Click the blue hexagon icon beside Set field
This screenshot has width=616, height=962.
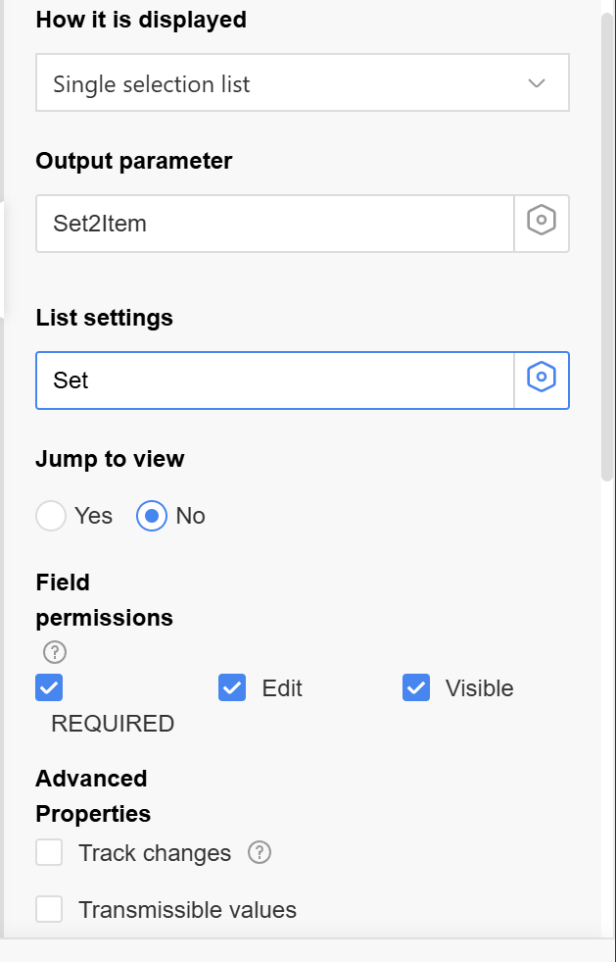pyautogui.click(x=542, y=380)
